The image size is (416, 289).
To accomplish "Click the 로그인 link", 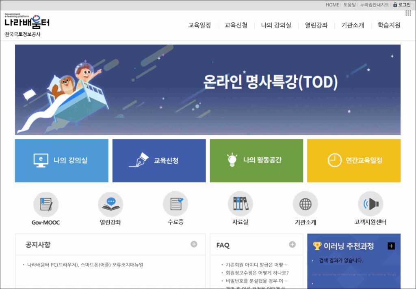I will 402,5.
